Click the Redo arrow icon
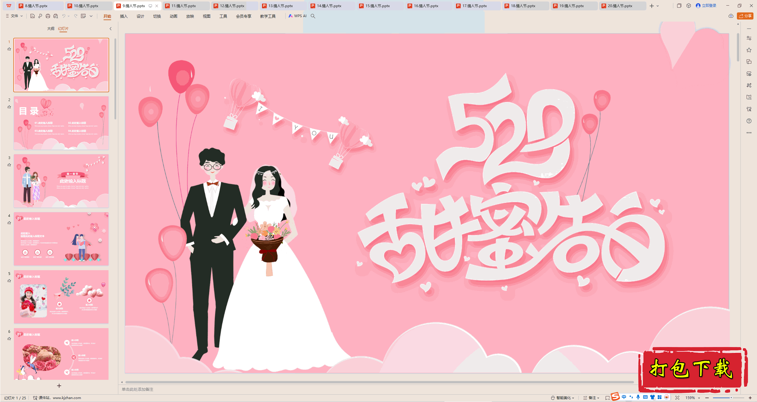This screenshot has width=757, height=402. pos(76,16)
